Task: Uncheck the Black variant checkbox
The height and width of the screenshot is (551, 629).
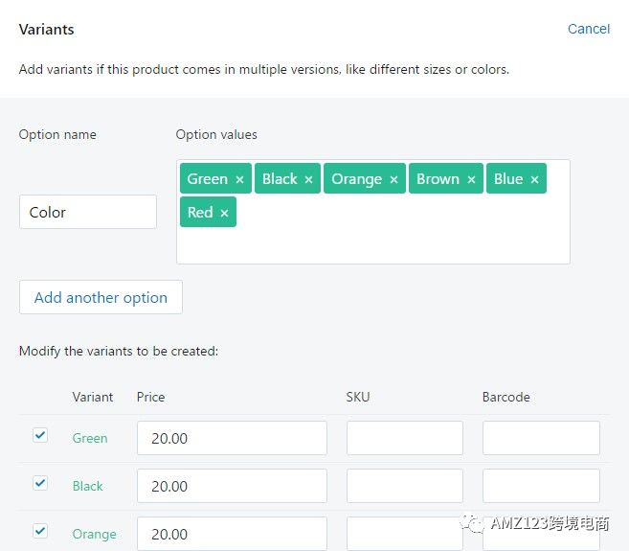Action: click(x=40, y=483)
